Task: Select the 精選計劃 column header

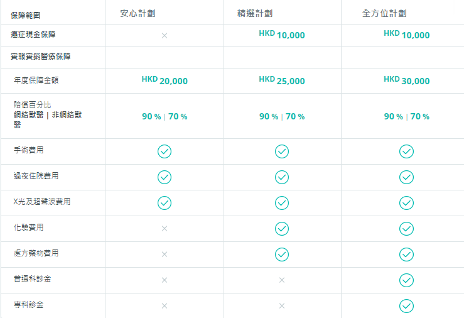Action: (255, 13)
